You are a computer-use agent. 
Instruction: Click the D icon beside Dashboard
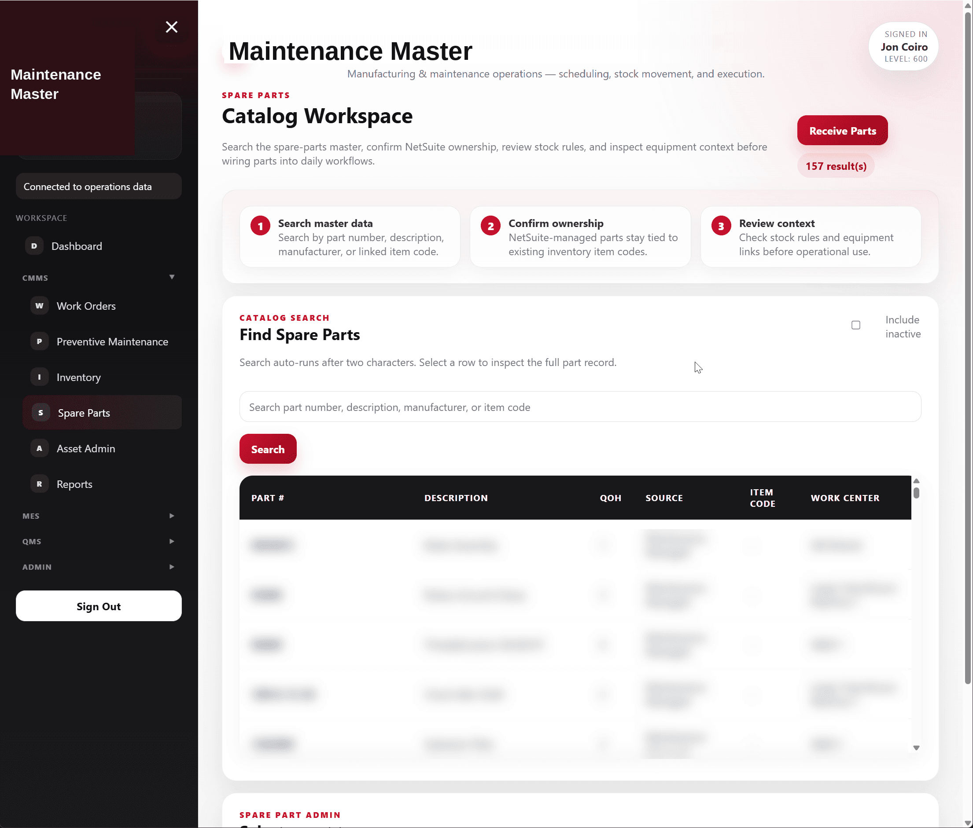click(x=34, y=246)
